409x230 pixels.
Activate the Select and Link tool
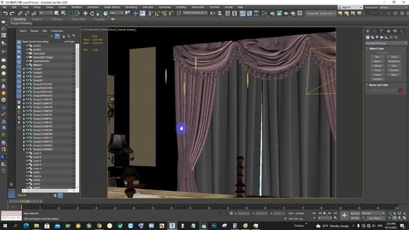(x=20, y=13)
